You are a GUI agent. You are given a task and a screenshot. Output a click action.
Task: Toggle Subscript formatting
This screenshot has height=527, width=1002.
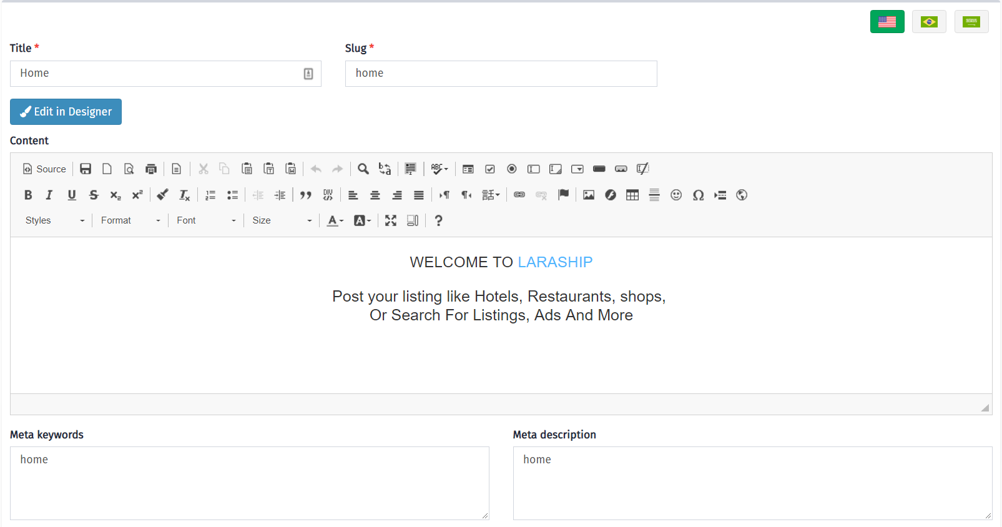[x=115, y=195]
